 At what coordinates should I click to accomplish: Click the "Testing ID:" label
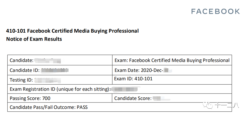click(21, 80)
